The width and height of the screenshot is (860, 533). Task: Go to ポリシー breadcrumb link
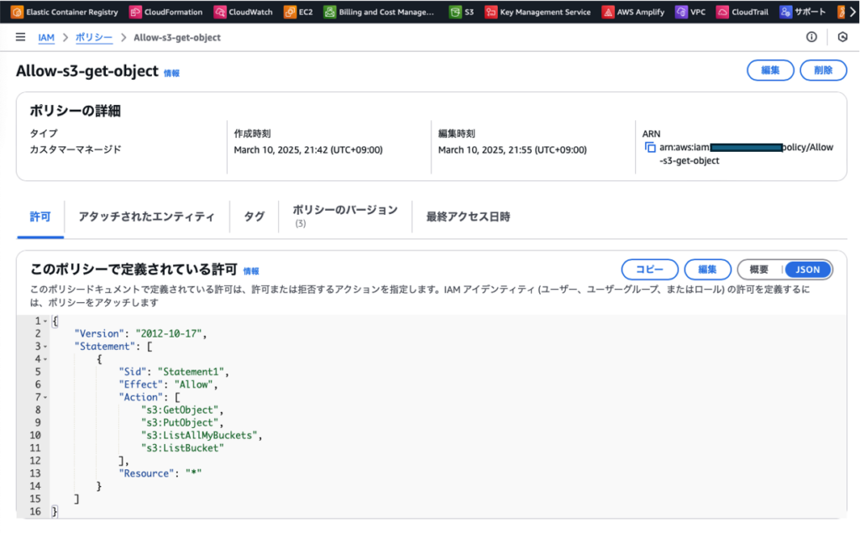(94, 37)
